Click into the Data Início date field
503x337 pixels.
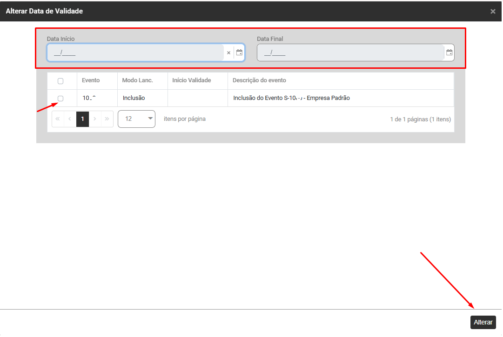coord(135,53)
